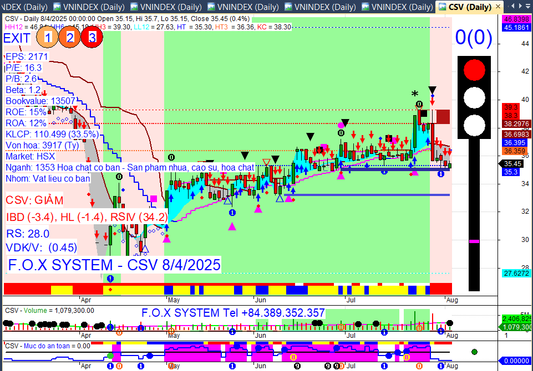The width and height of the screenshot is (533, 371).
Task: Click the VDK/V: (0.45) text
Action: tap(42, 248)
